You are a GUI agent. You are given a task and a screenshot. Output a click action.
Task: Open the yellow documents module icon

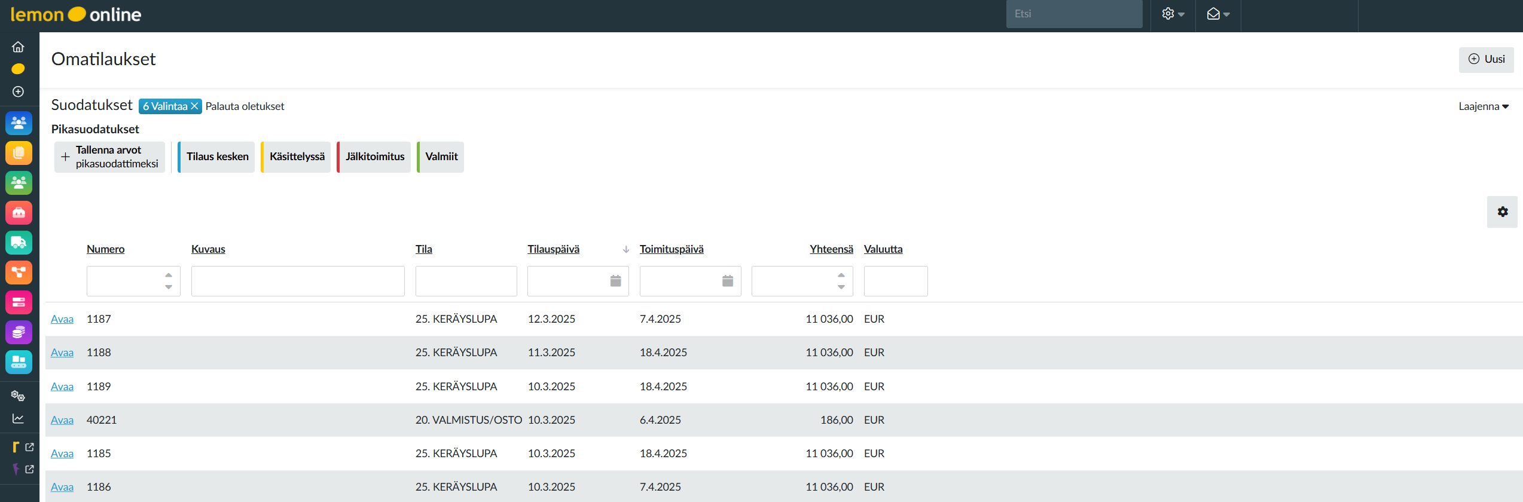19,153
